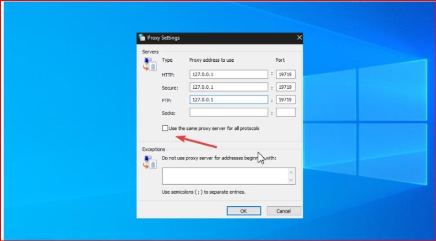436x241 pixels.
Task: Click the 'Proxy Settings' title text
Action: click(163, 38)
